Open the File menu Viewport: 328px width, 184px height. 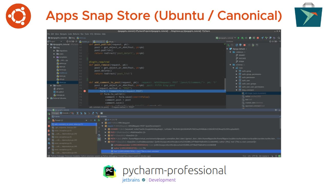point(48,34)
